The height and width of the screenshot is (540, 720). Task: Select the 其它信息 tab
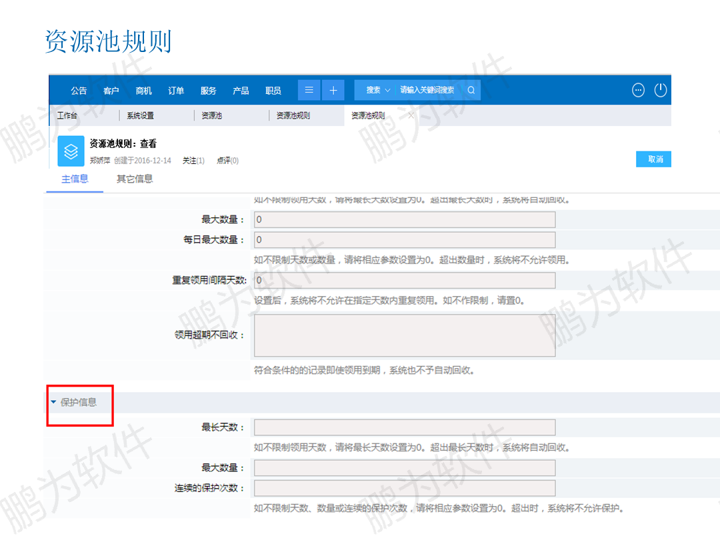(x=135, y=179)
